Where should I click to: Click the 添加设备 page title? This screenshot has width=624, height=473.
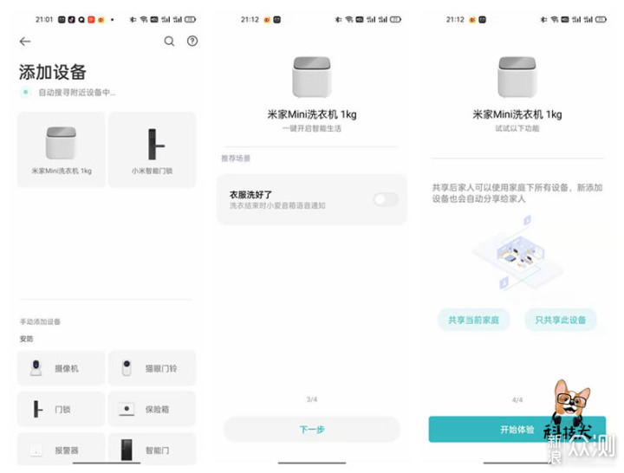[x=53, y=72]
